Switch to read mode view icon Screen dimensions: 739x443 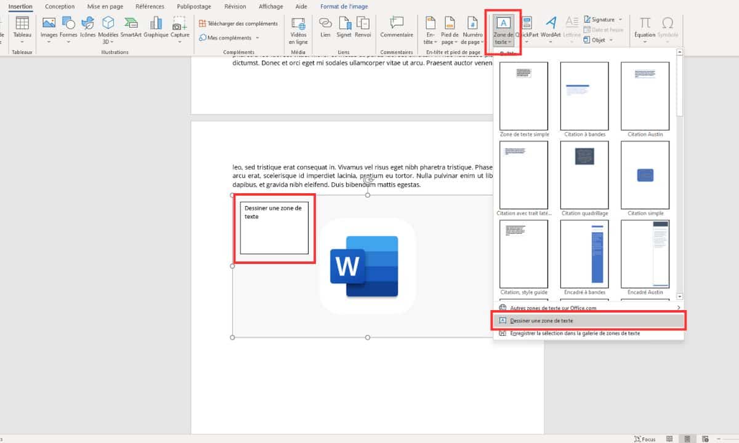(670, 439)
